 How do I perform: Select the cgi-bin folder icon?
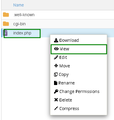[6, 24]
